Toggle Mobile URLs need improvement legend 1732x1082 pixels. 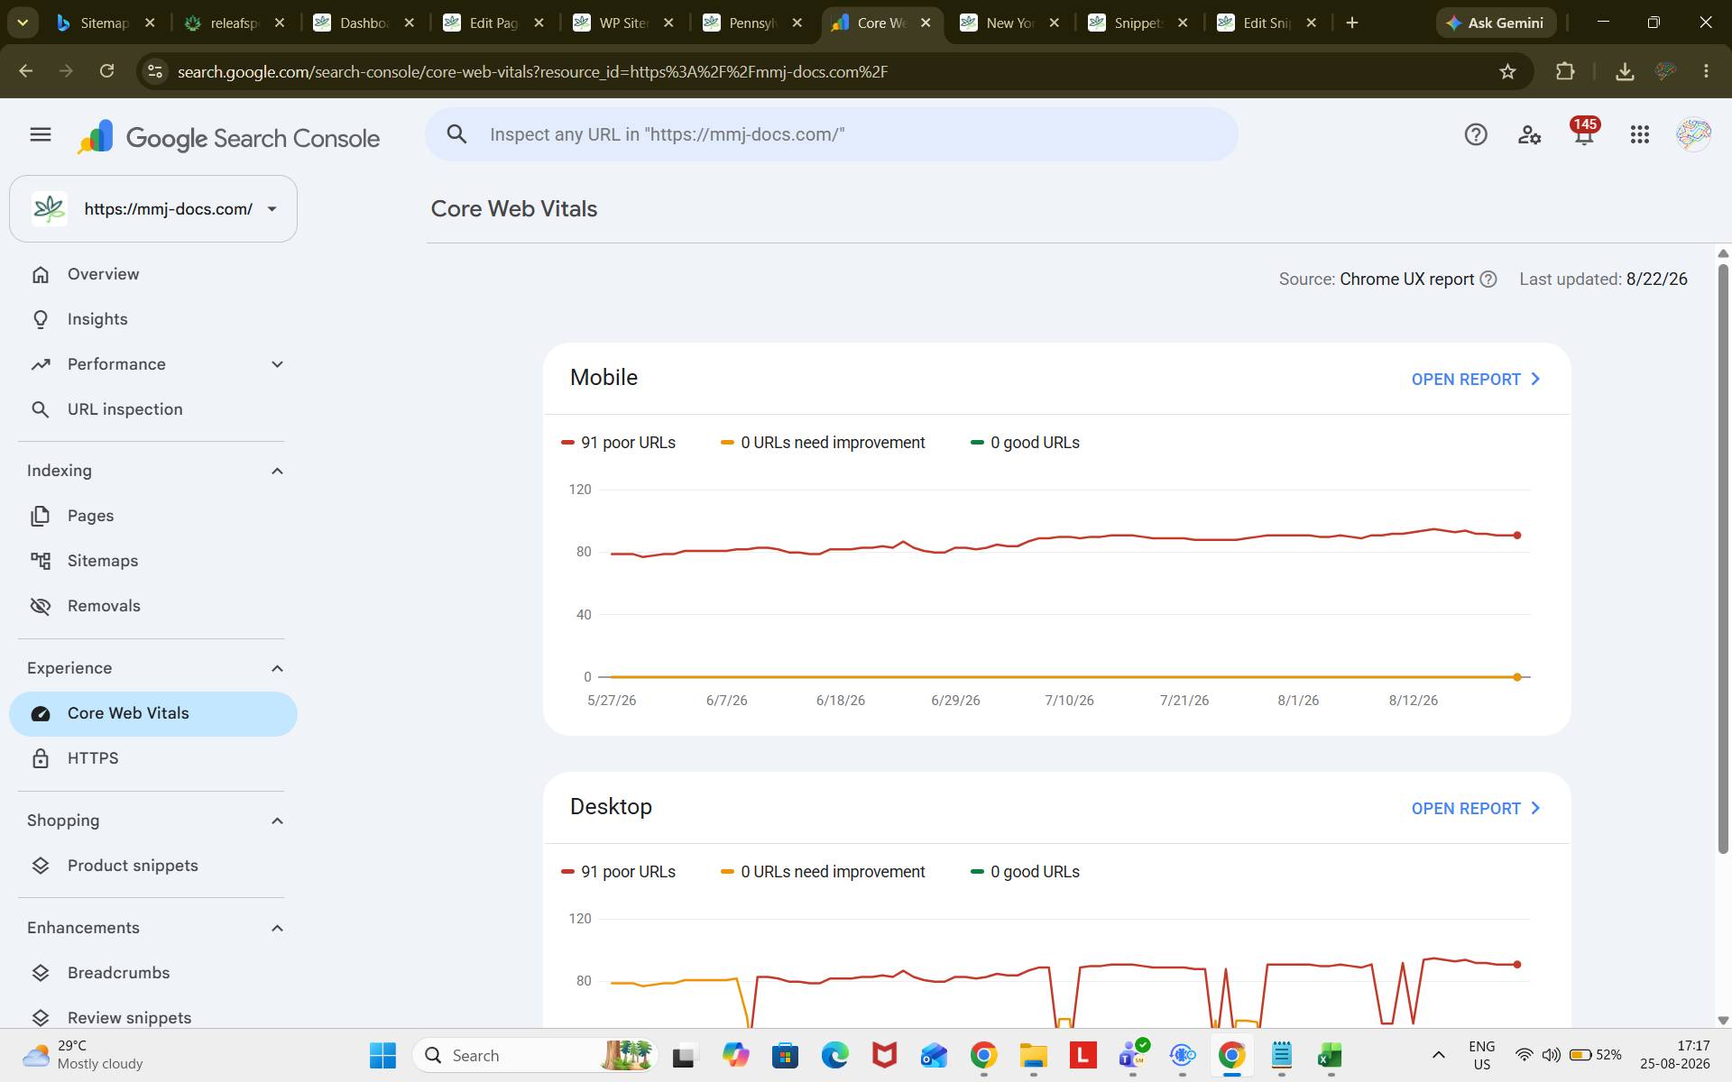823,443
